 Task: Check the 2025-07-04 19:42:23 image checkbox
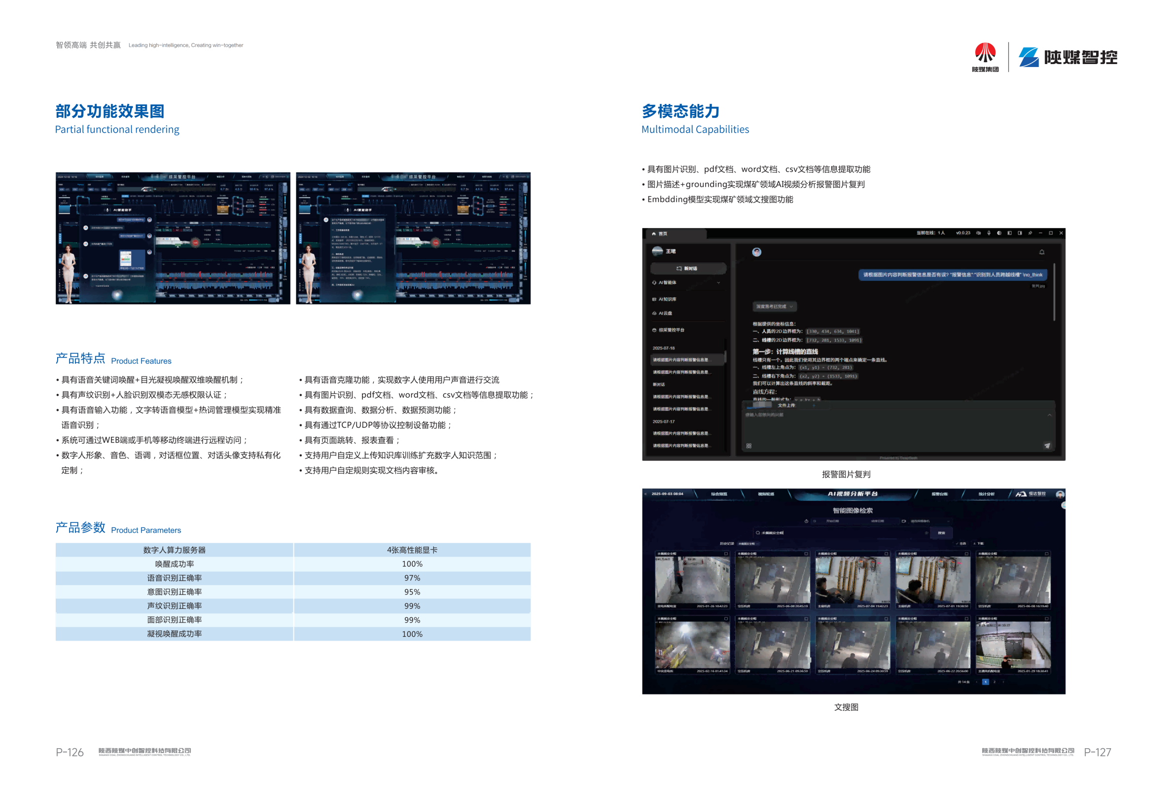(x=887, y=554)
